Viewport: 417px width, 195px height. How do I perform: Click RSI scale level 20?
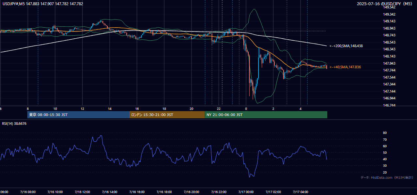pos(385,172)
